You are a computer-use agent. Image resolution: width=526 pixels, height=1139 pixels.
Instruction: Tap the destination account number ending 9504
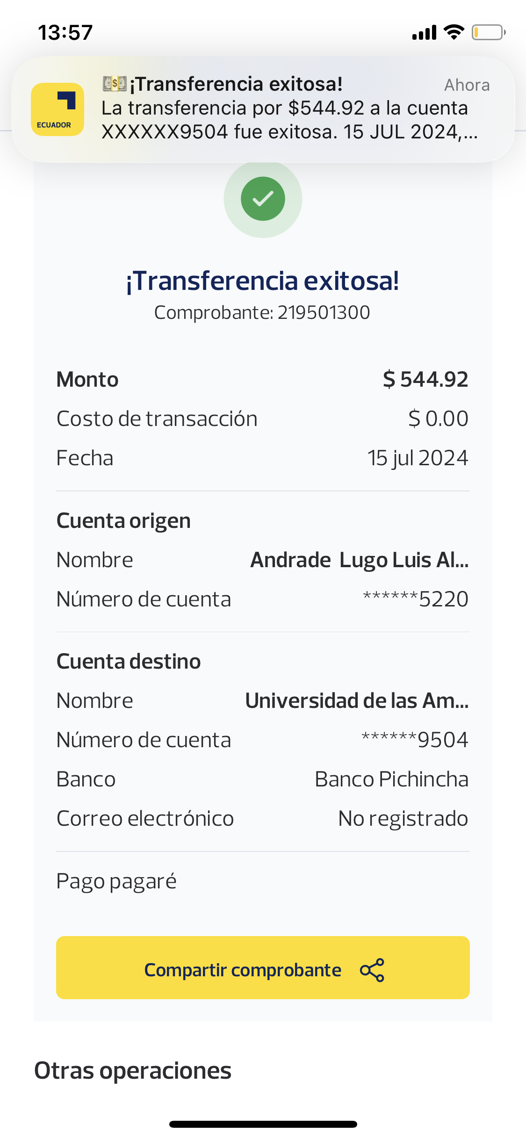click(x=415, y=740)
